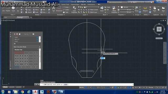Toggle annotation visibility in status bar
168x94 pixels.
(128, 87)
